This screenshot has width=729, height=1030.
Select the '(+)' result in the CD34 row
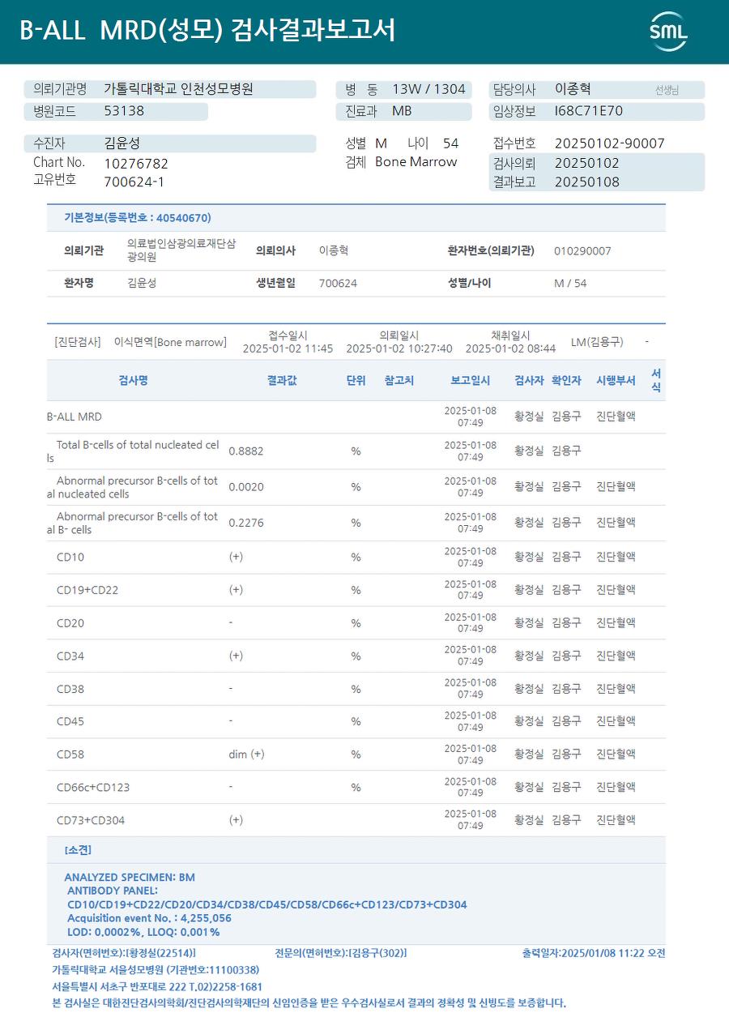236,656
